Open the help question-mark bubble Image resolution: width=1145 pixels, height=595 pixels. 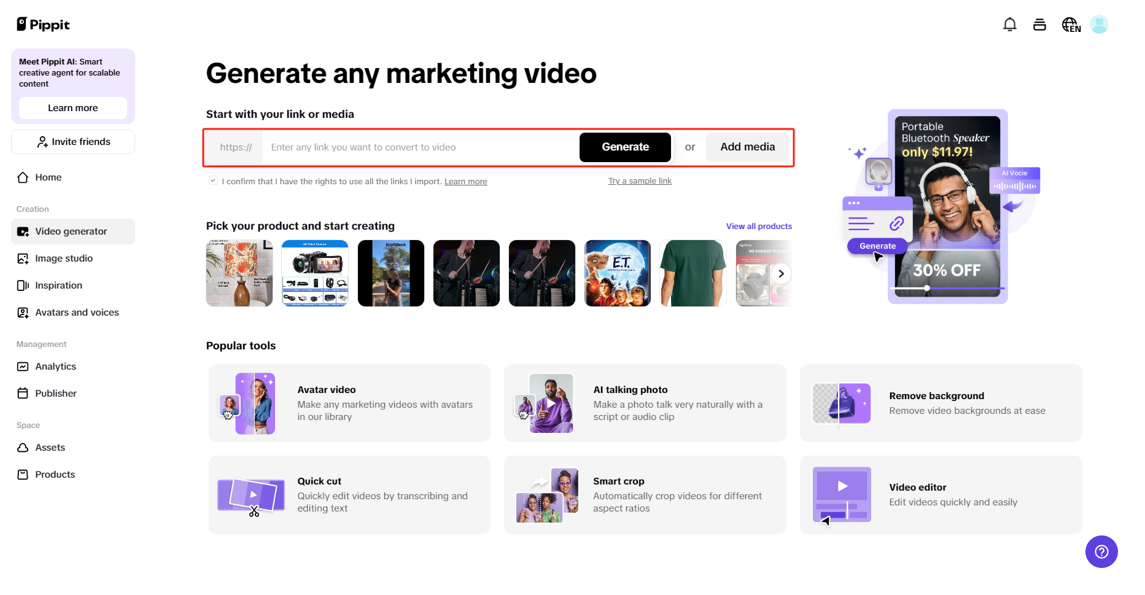[x=1101, y=552]
